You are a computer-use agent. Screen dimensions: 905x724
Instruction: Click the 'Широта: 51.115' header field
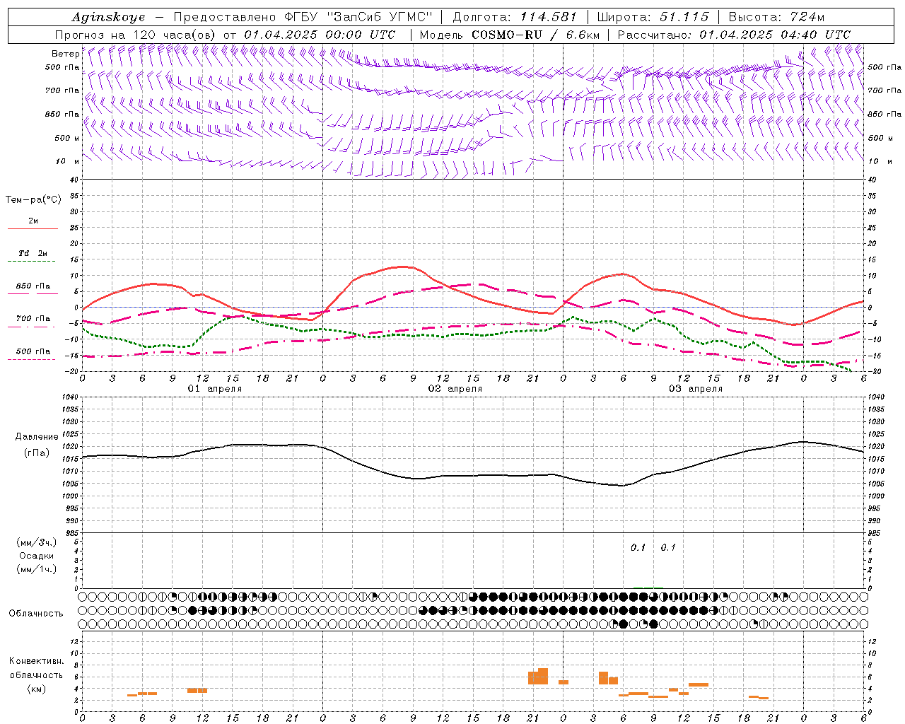[653, 17]
